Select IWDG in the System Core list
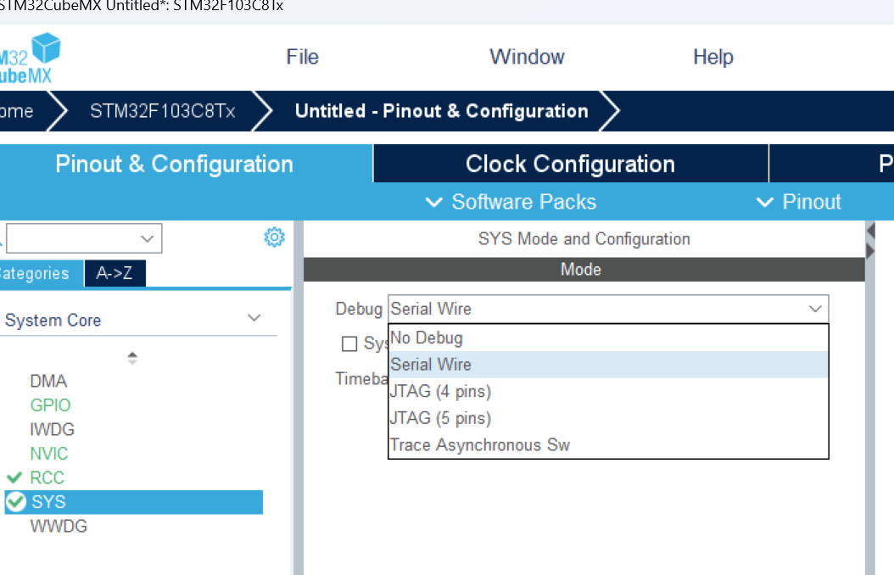Screen dimensions: 894x575 (x=52, y=429)
